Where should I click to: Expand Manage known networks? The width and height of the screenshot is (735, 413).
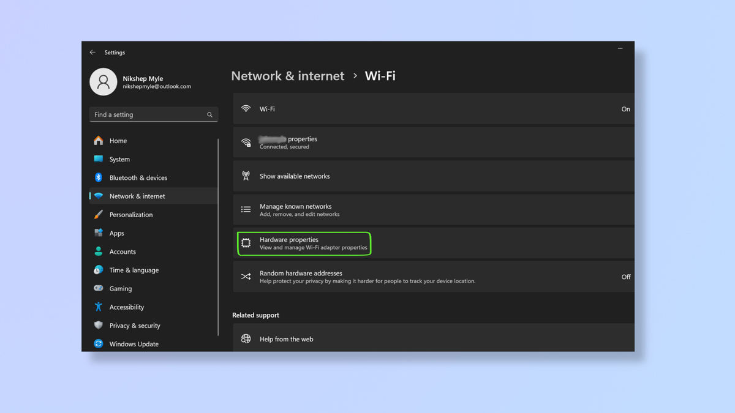(429, 209)
